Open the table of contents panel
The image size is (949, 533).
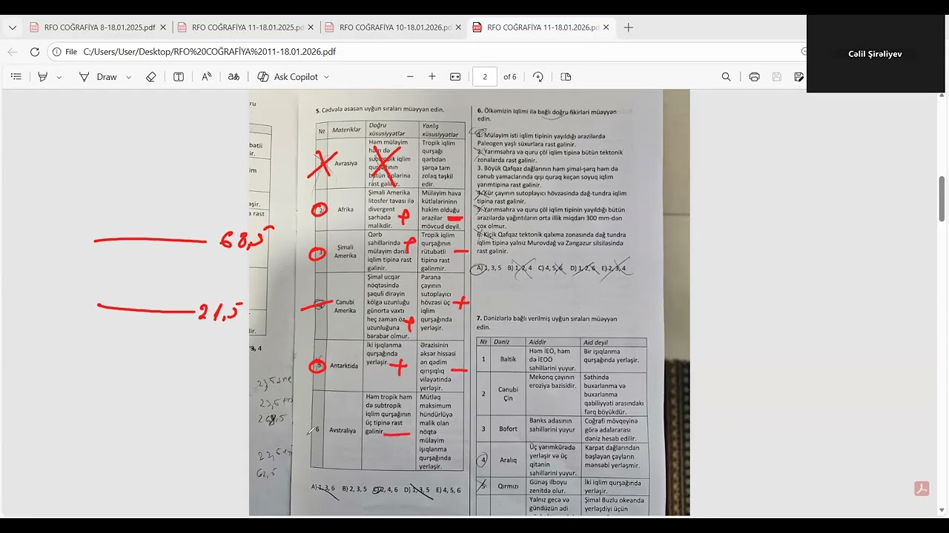pos(16,77)
